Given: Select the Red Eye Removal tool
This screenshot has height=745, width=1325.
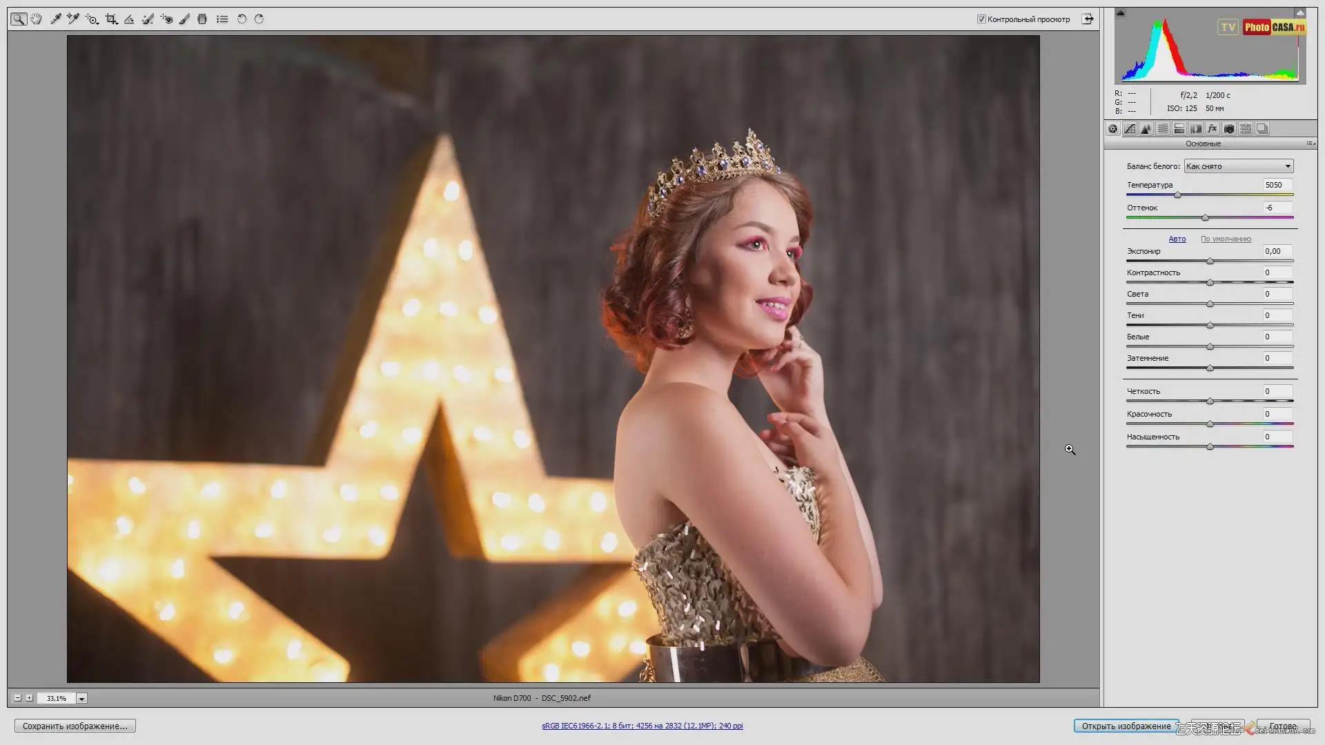Looking at the screenshot, I should point(166,19).
